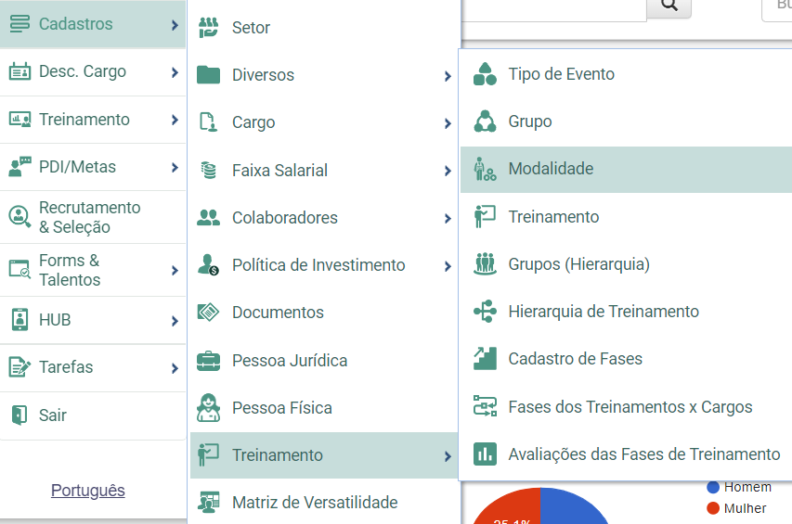The width and height of the screenshot is (792, 524).
Task: Select the Modalidade menu item
Action: (627, 170)
